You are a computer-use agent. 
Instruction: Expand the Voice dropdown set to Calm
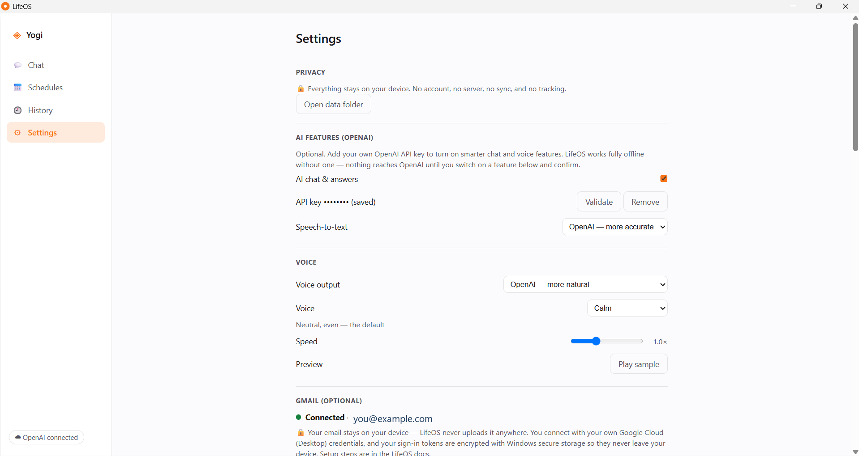(627, 308)
